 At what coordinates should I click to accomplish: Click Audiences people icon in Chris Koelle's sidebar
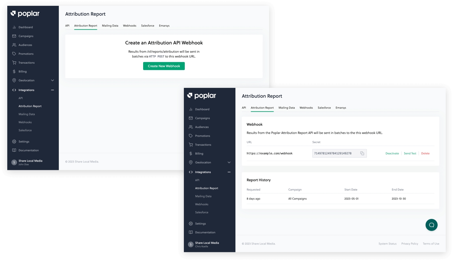click(191, 127)
